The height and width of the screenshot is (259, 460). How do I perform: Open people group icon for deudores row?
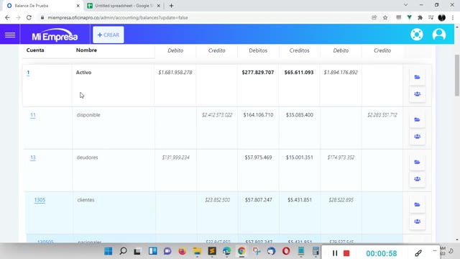coord(417,179)
